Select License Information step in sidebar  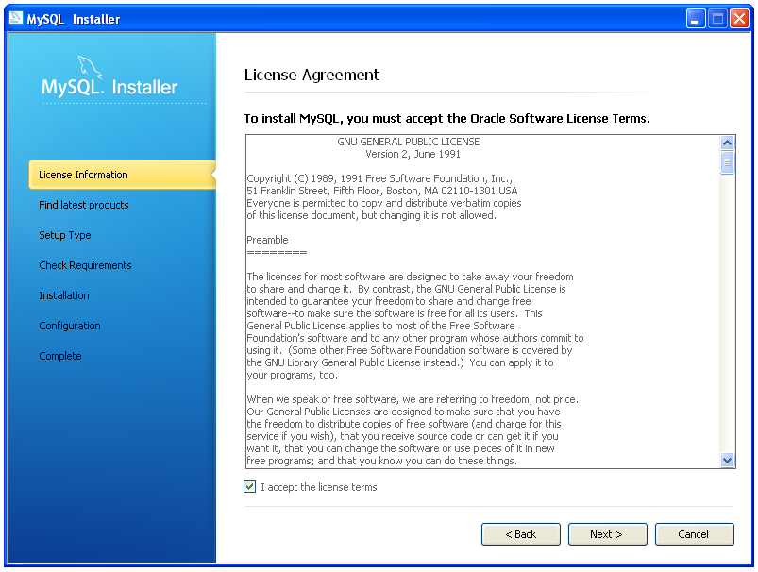tap(123, 175)
